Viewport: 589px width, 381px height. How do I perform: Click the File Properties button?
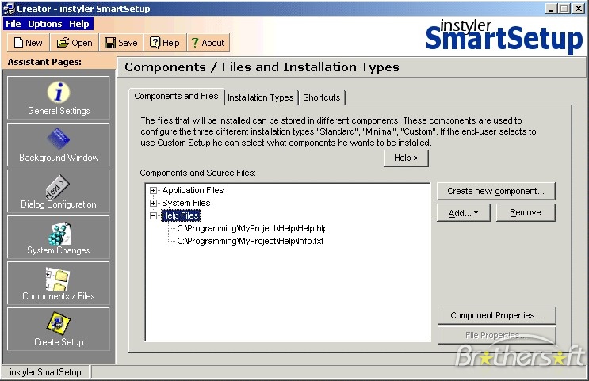click(x=496, y=335)
